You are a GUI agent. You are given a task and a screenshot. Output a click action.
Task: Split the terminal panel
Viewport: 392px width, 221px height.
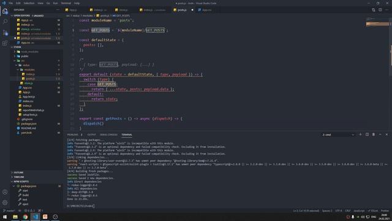coord(367,134)
